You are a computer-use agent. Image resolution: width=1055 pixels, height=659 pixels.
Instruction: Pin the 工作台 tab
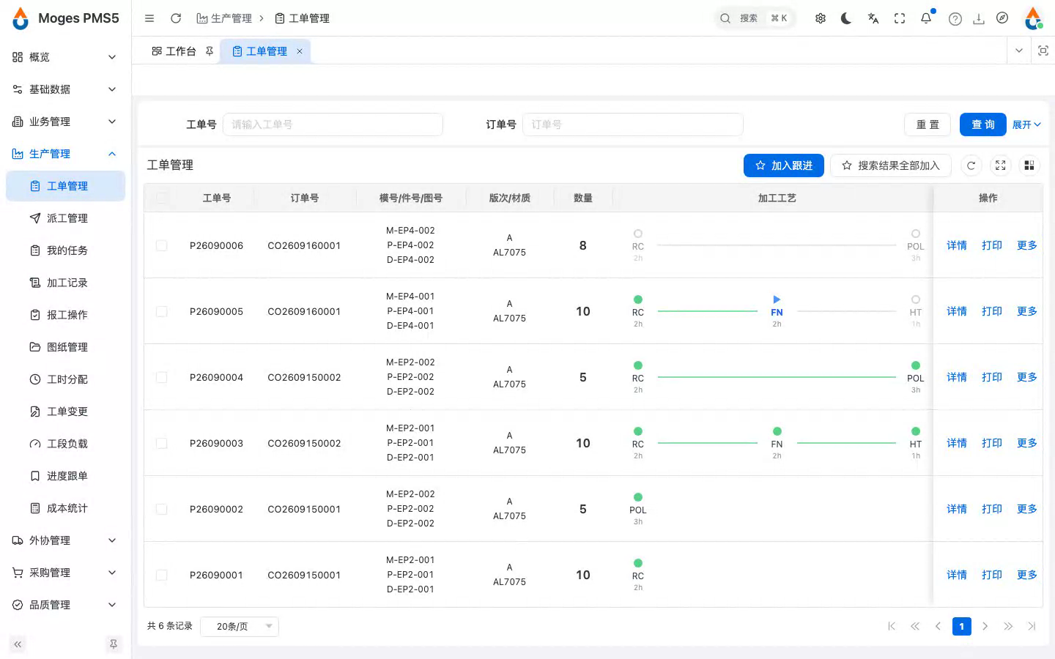(210, 51)
